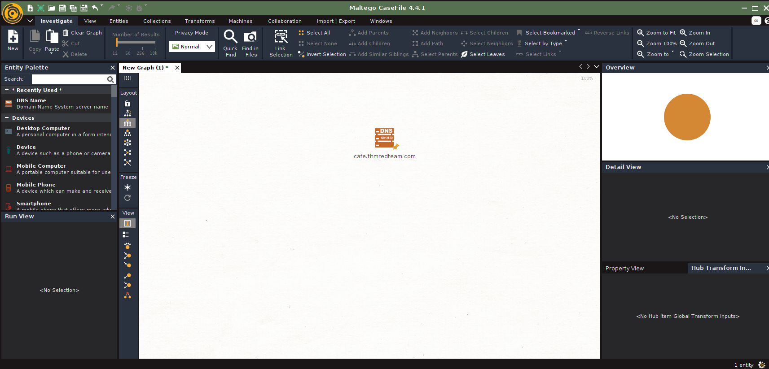
Task: Click the fit-graph icon above Layout
Action: click(127, 78)
